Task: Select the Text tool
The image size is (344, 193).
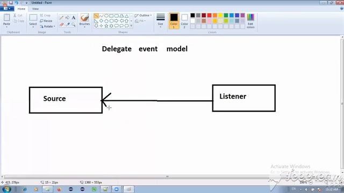Action: pyautogui.click(x=74, y=18)
